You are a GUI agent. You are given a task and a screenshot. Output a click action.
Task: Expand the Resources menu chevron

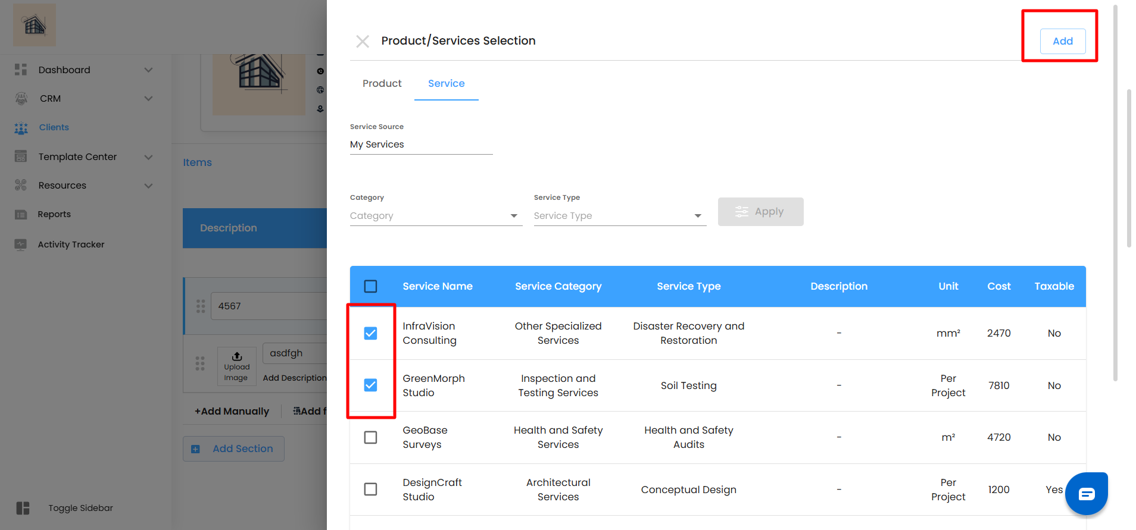[149, 186]
